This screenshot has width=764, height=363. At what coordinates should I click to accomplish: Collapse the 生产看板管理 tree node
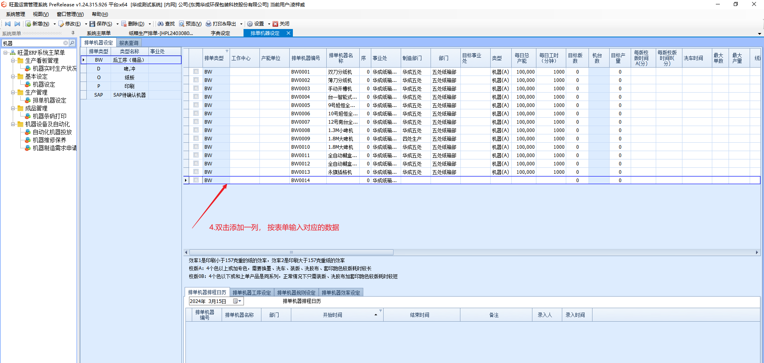coord(13,60)
